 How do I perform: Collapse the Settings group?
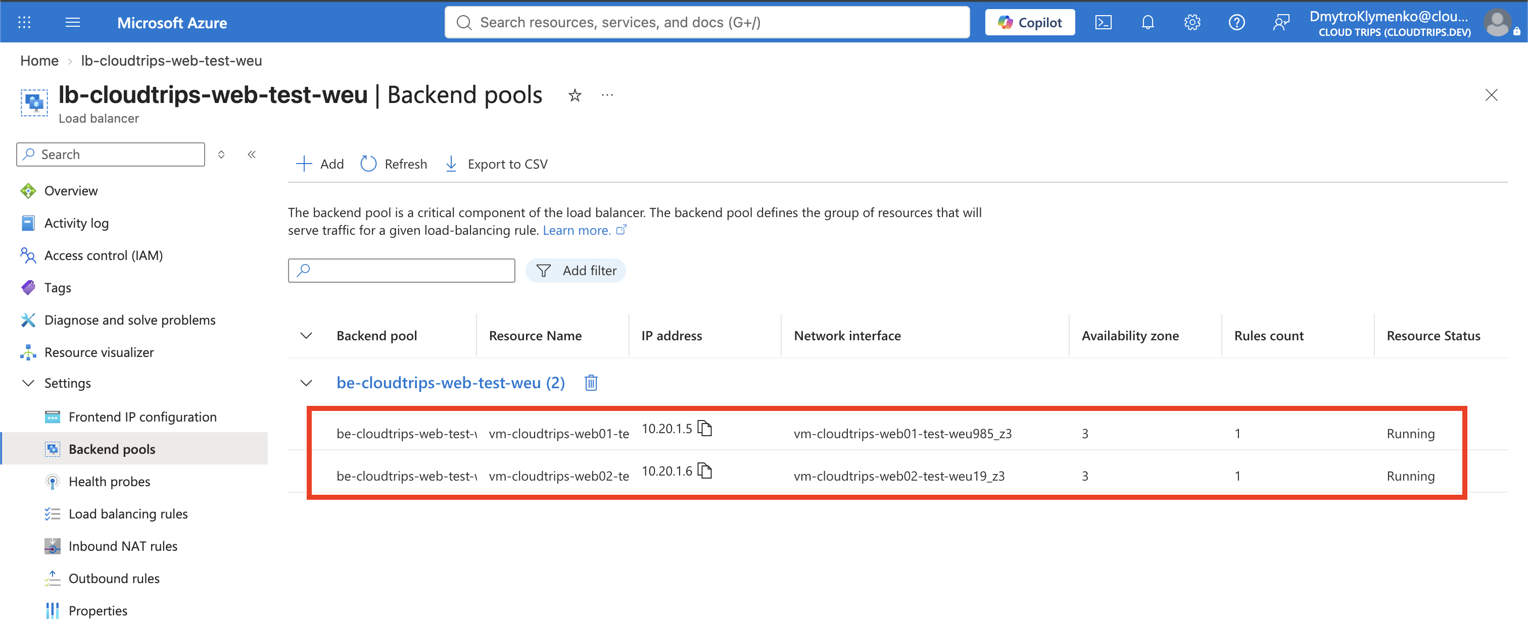click(x=28, y=383)
